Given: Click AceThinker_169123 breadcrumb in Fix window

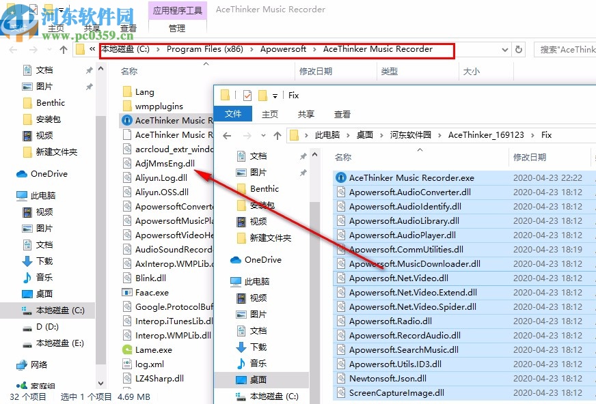Looking at the screenshot, I should point(486,135).
